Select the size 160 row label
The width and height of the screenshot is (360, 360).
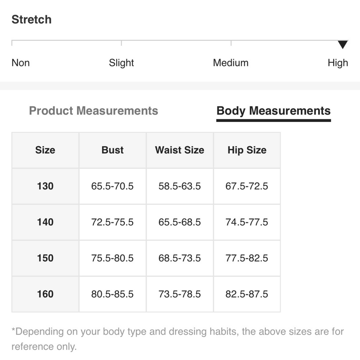(x=45, y=294)
